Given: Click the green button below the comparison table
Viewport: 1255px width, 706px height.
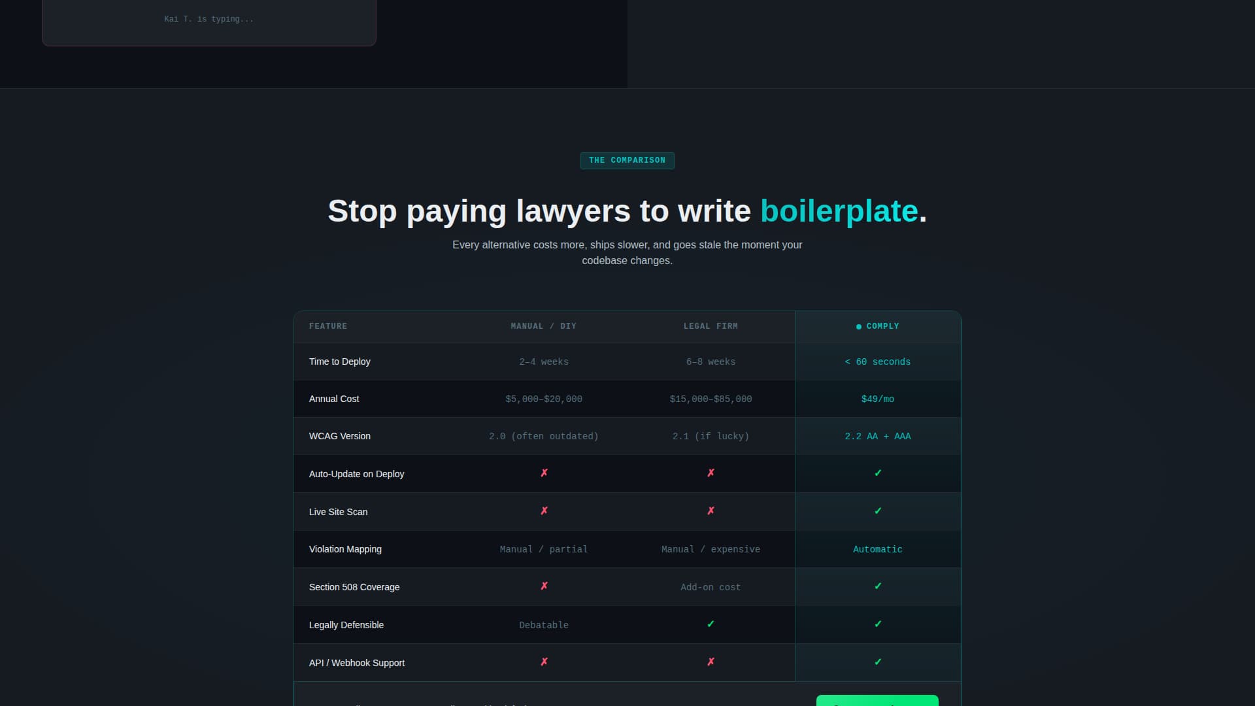Looking at the screenshot, I should tap(877, 701).
